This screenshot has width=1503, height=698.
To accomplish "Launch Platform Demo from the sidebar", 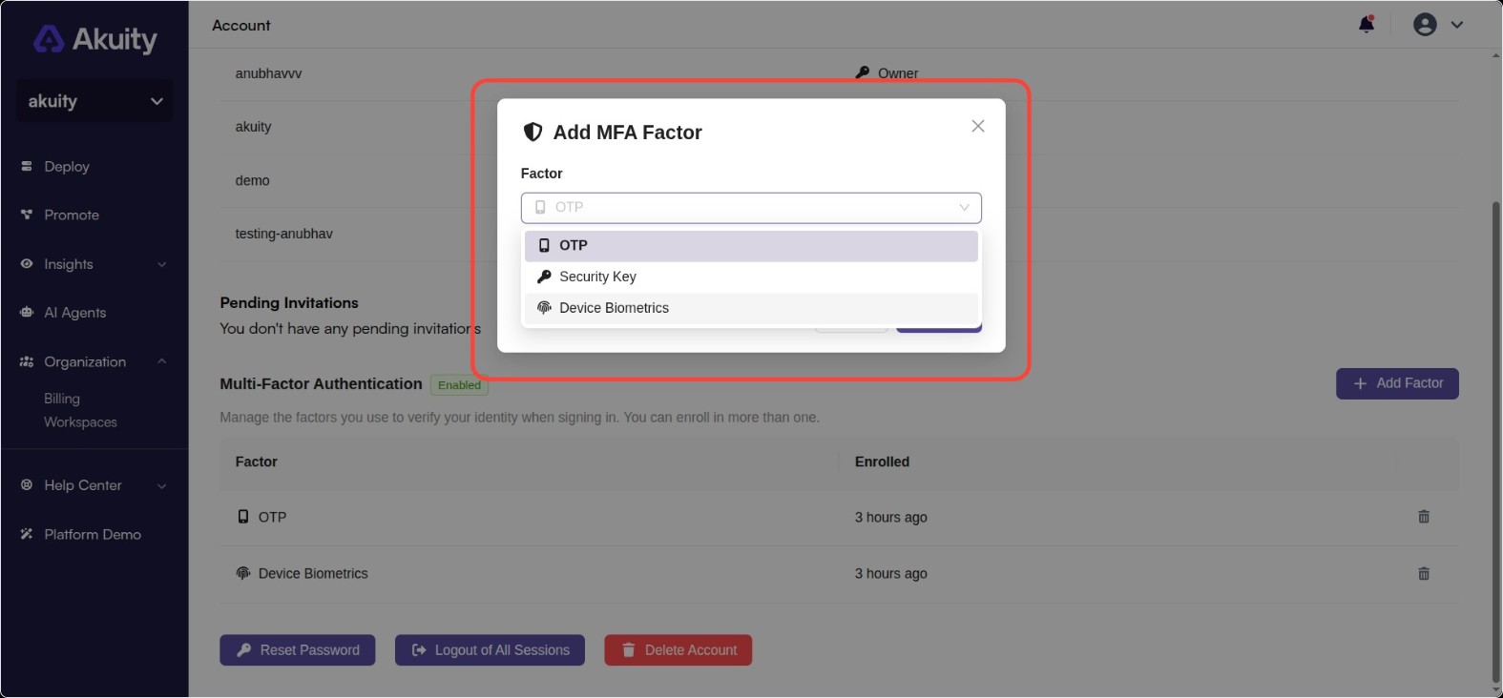I will (x=92, y=535).
